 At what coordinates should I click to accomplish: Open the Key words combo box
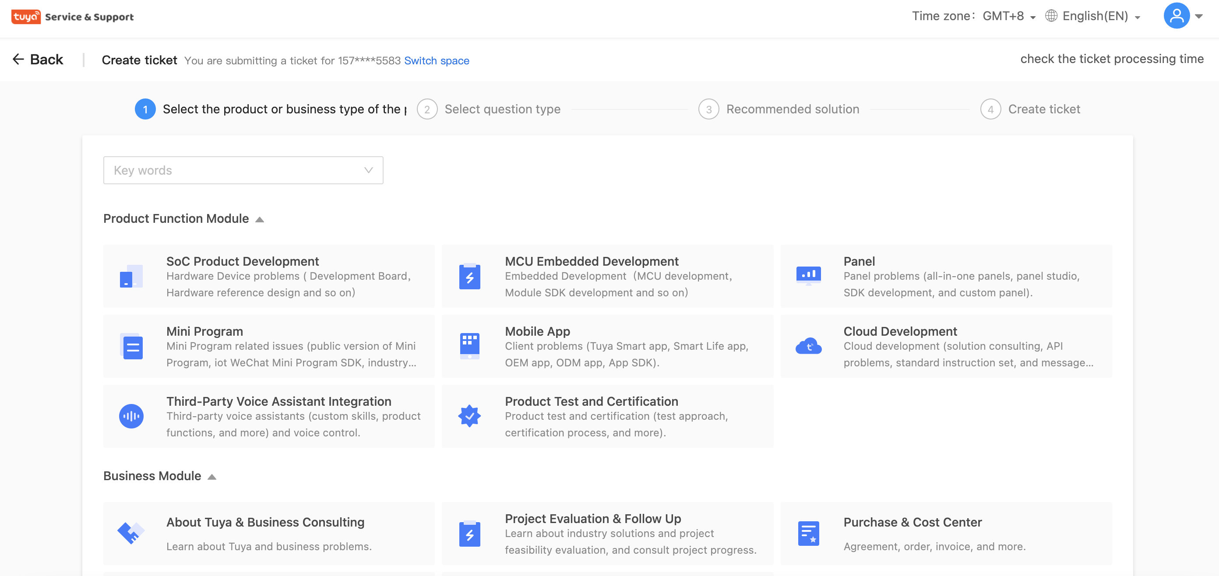(x=243, y=170)
